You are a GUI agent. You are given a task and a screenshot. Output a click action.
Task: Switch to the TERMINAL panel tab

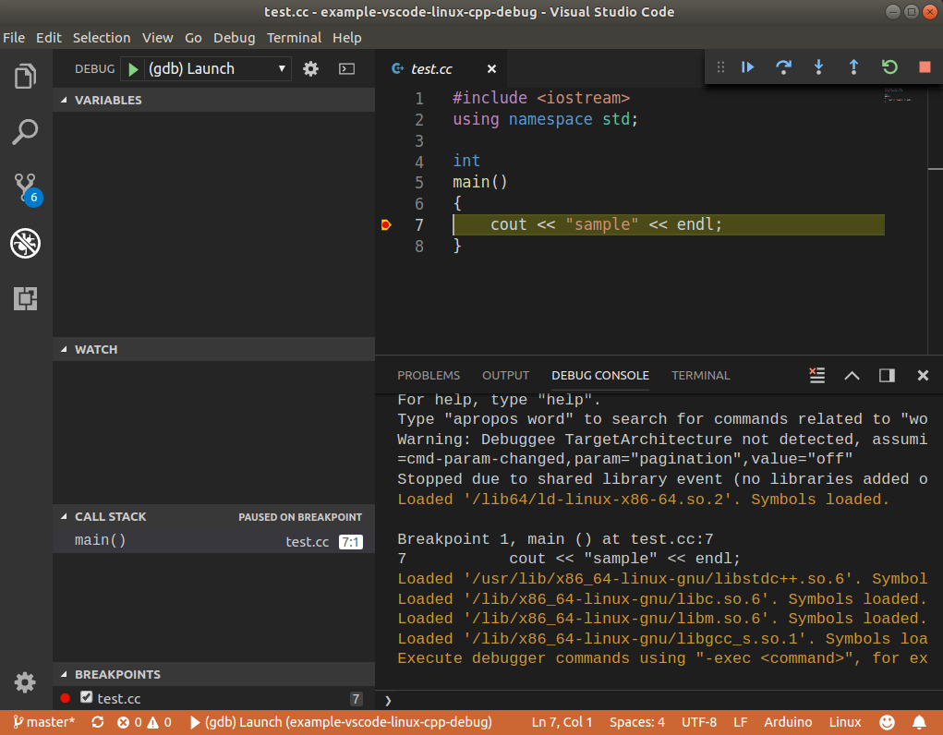point(701,375)
